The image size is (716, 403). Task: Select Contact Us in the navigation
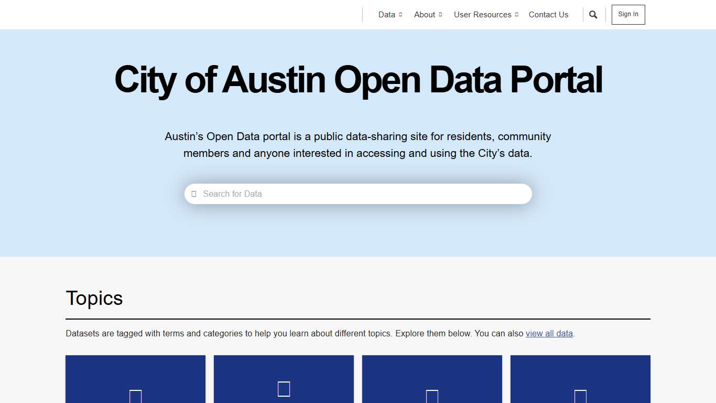(x=548, y=15)
